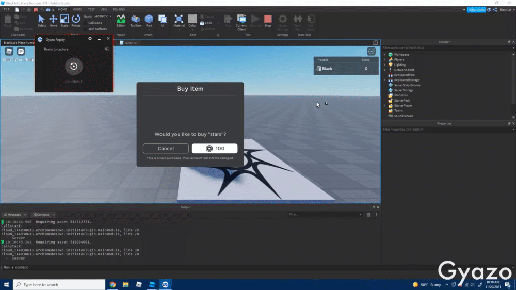Expand the NetworkClient tree node
The image size is (516, 290).
pyautogui.click(x=384, y=70)
